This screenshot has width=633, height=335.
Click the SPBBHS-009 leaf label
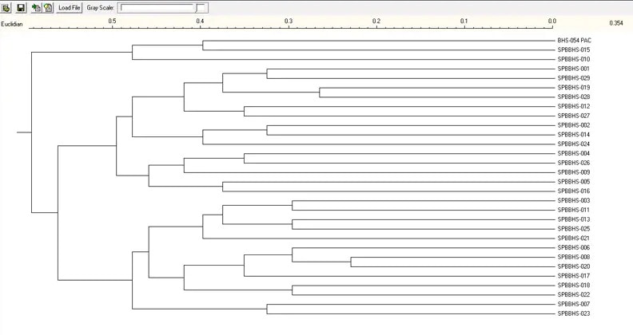(x=573, y=172)
